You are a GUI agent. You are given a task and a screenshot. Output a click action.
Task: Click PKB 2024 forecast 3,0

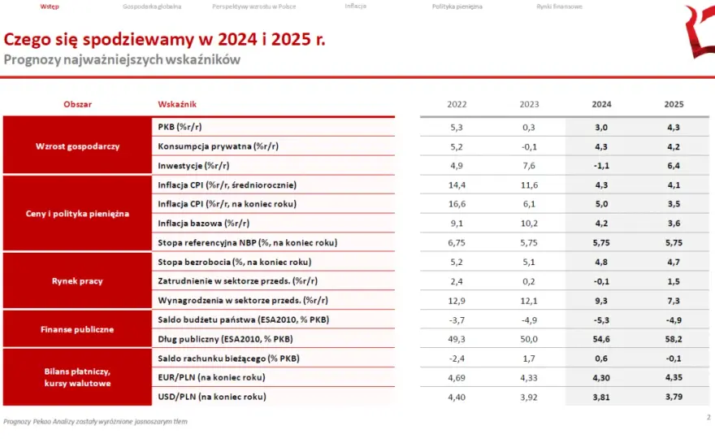601,128
